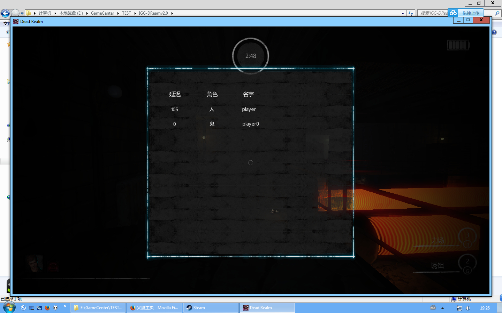Click the 诱饵 ability label
The width and height of the screenshot is (502, 313).
tap(438, 266)
